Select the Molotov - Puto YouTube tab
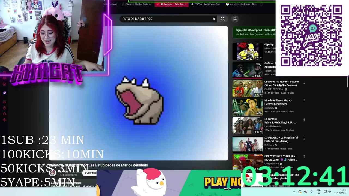 click(172, 4)
